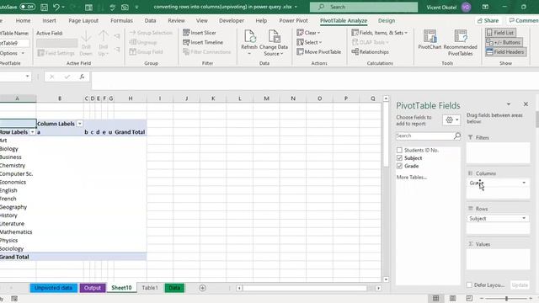The height and width of the screenshot is (303, 539).
Task: Open the Row Labels filter dropdown
Action: (x=32, y=132)
